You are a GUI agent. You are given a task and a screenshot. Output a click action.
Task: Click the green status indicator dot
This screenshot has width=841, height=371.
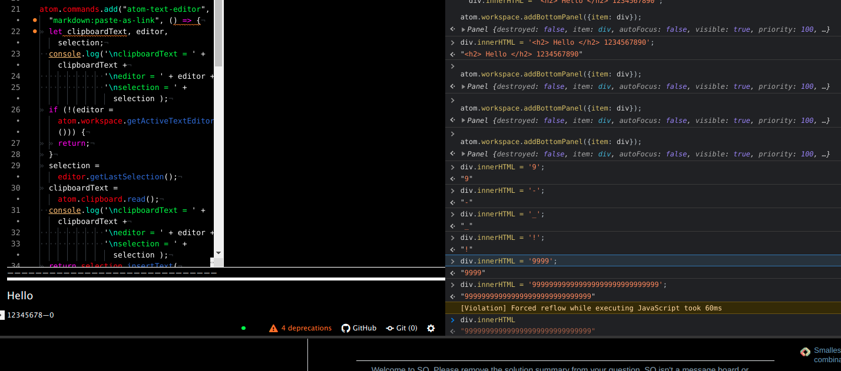[x=243, y=328]
